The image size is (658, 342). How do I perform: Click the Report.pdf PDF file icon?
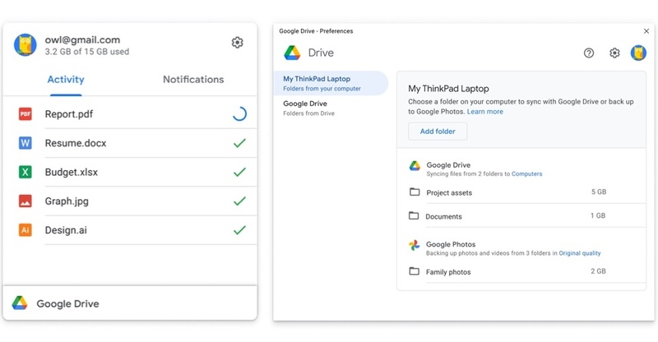pyautogui.click(x=25, y=113)
